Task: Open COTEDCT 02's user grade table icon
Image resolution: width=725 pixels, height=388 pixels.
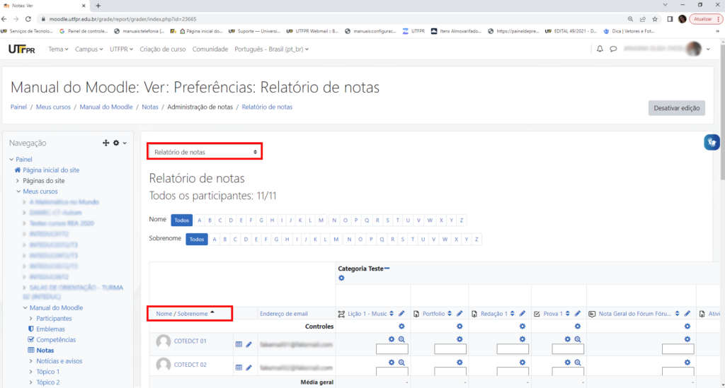Action: pos(239,368)
